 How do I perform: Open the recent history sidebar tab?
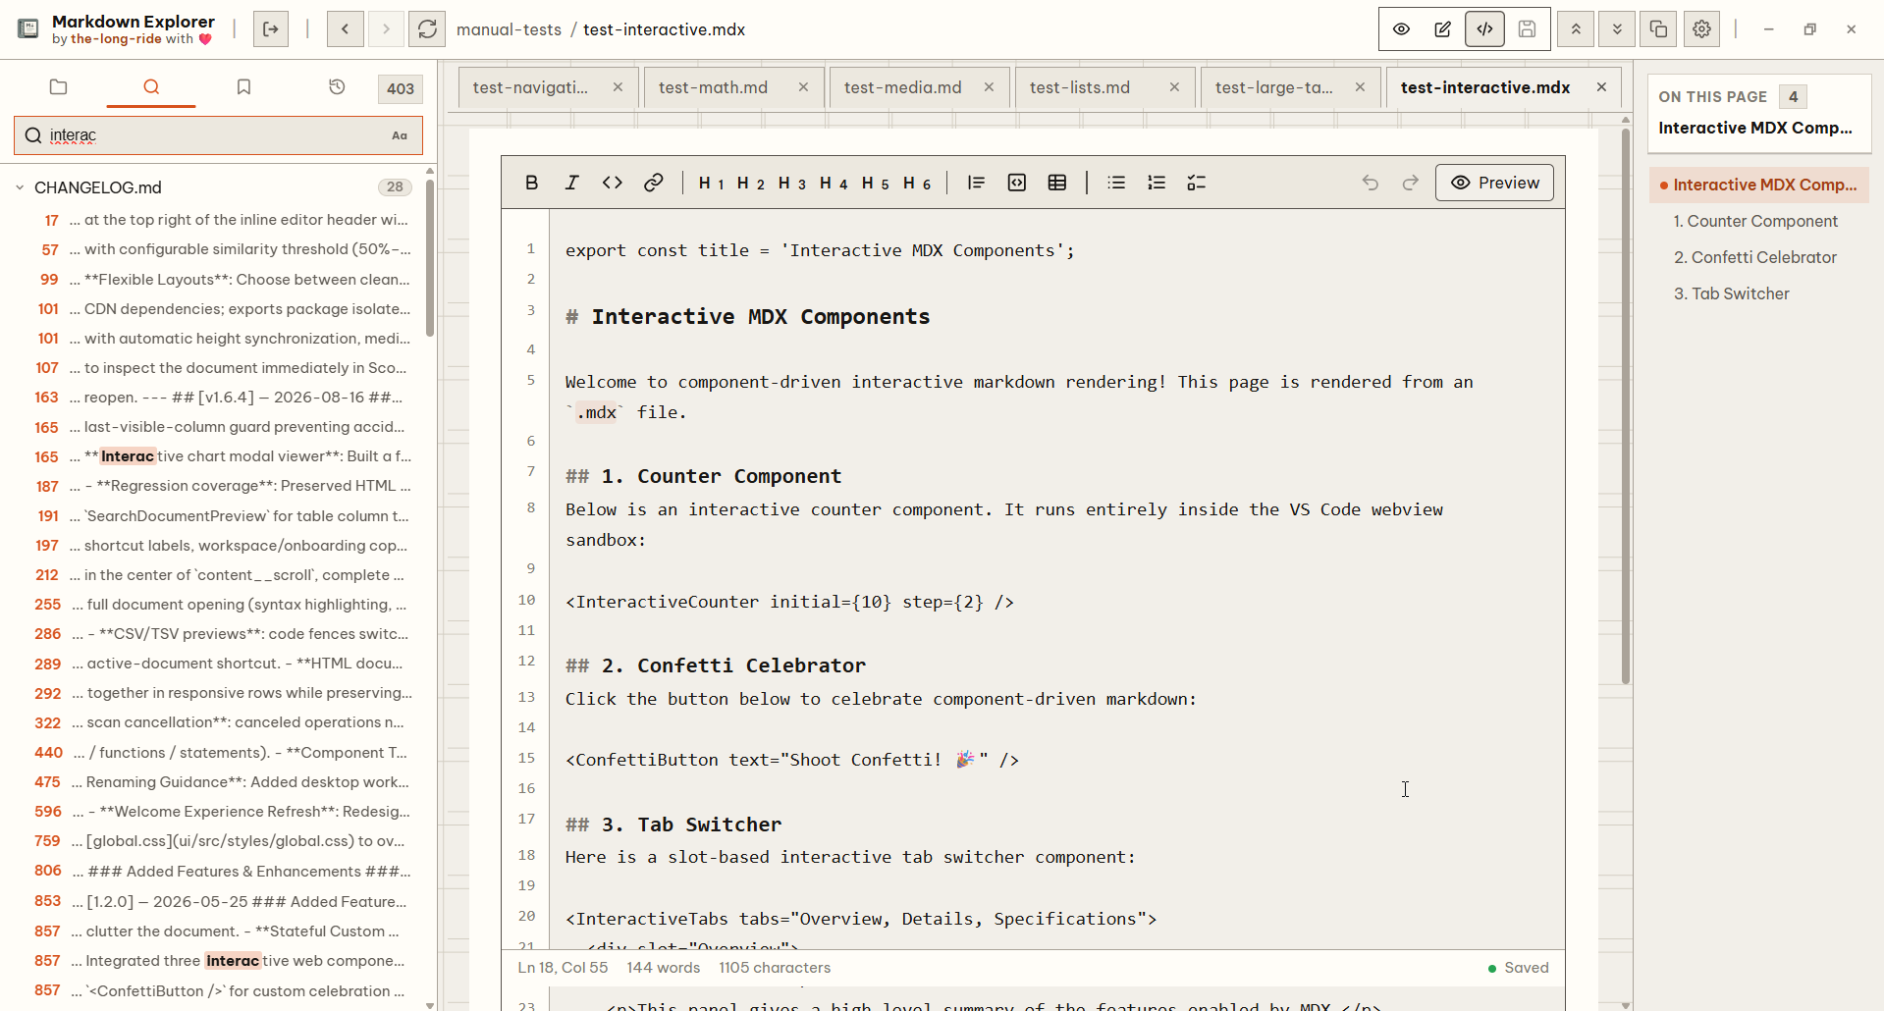click(337, 87)
